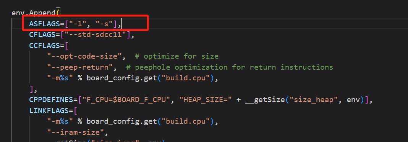Click the "--peep-return" string
This screenshot has height=142, width=408.
(80, 67)
